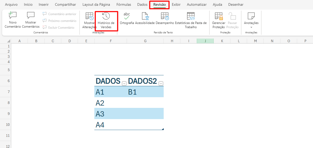Viewport: 313px width, 148px height.
Task: Go to the Layout da Página tab
Action: click(96, 5)
